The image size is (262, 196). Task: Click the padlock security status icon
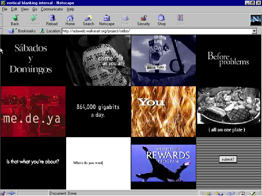(x=3, y=193)
